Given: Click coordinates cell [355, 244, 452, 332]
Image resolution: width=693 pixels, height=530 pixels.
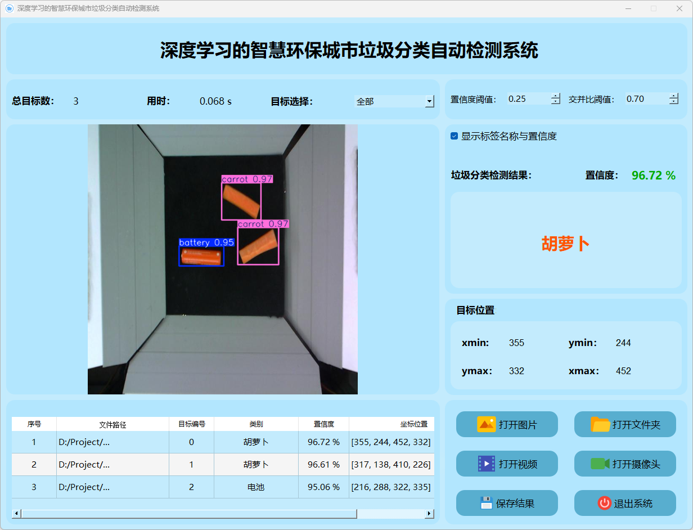Looking at the screenshot, I should [x=391, y=442].
